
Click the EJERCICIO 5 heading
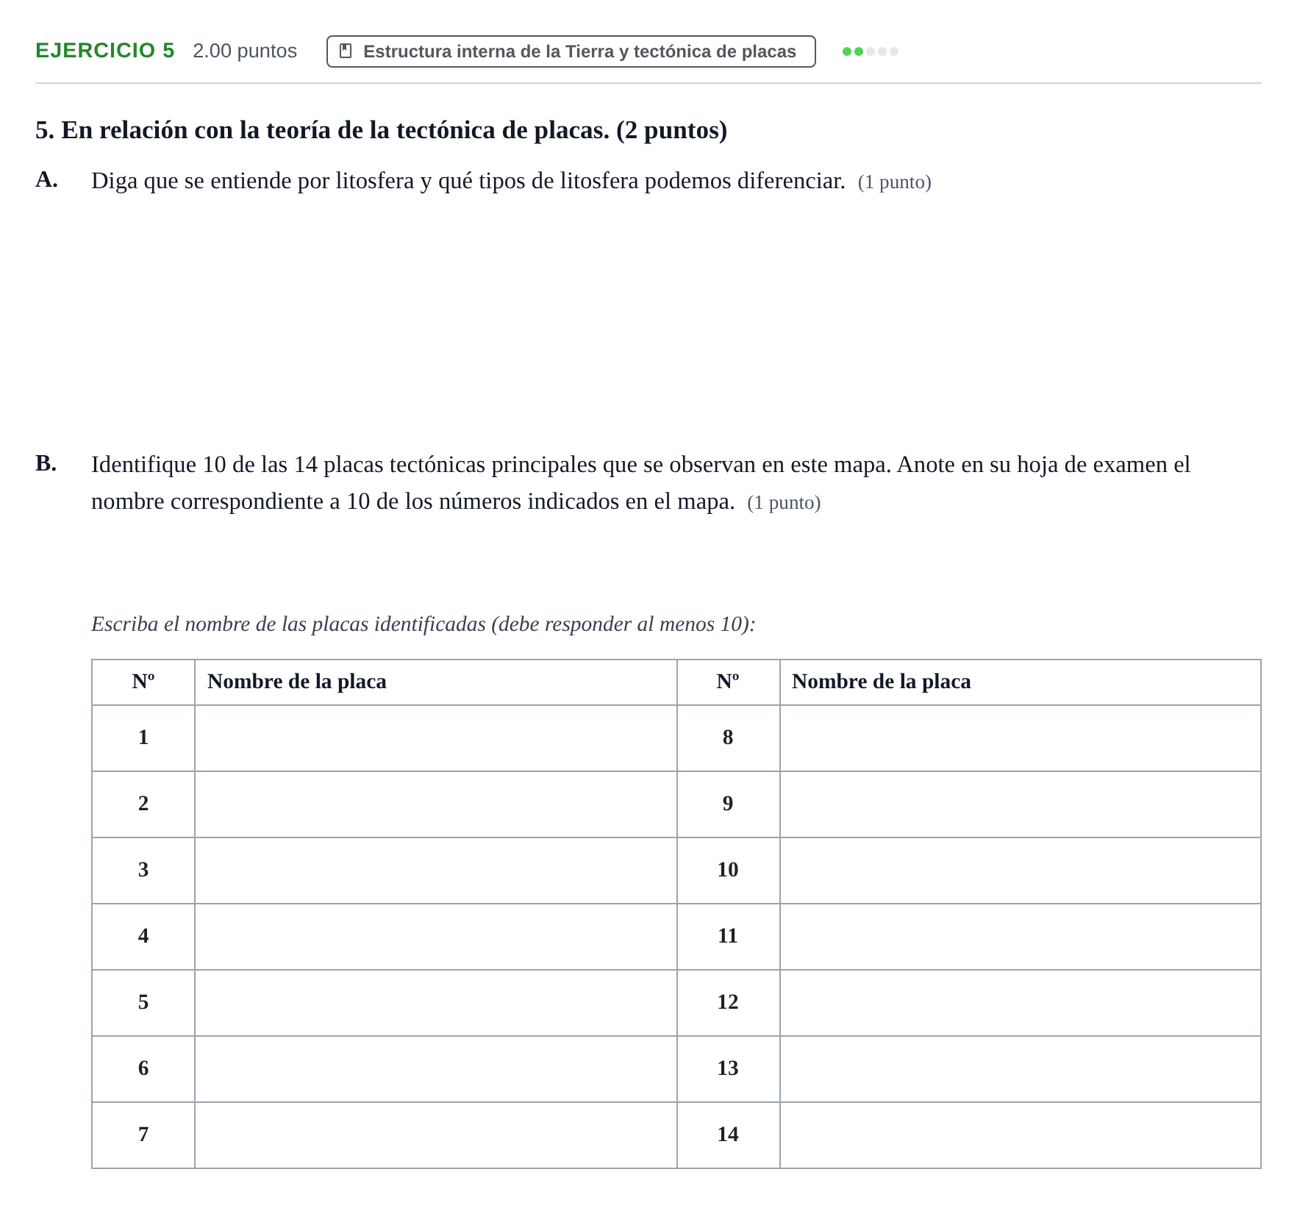pos(105,51)
